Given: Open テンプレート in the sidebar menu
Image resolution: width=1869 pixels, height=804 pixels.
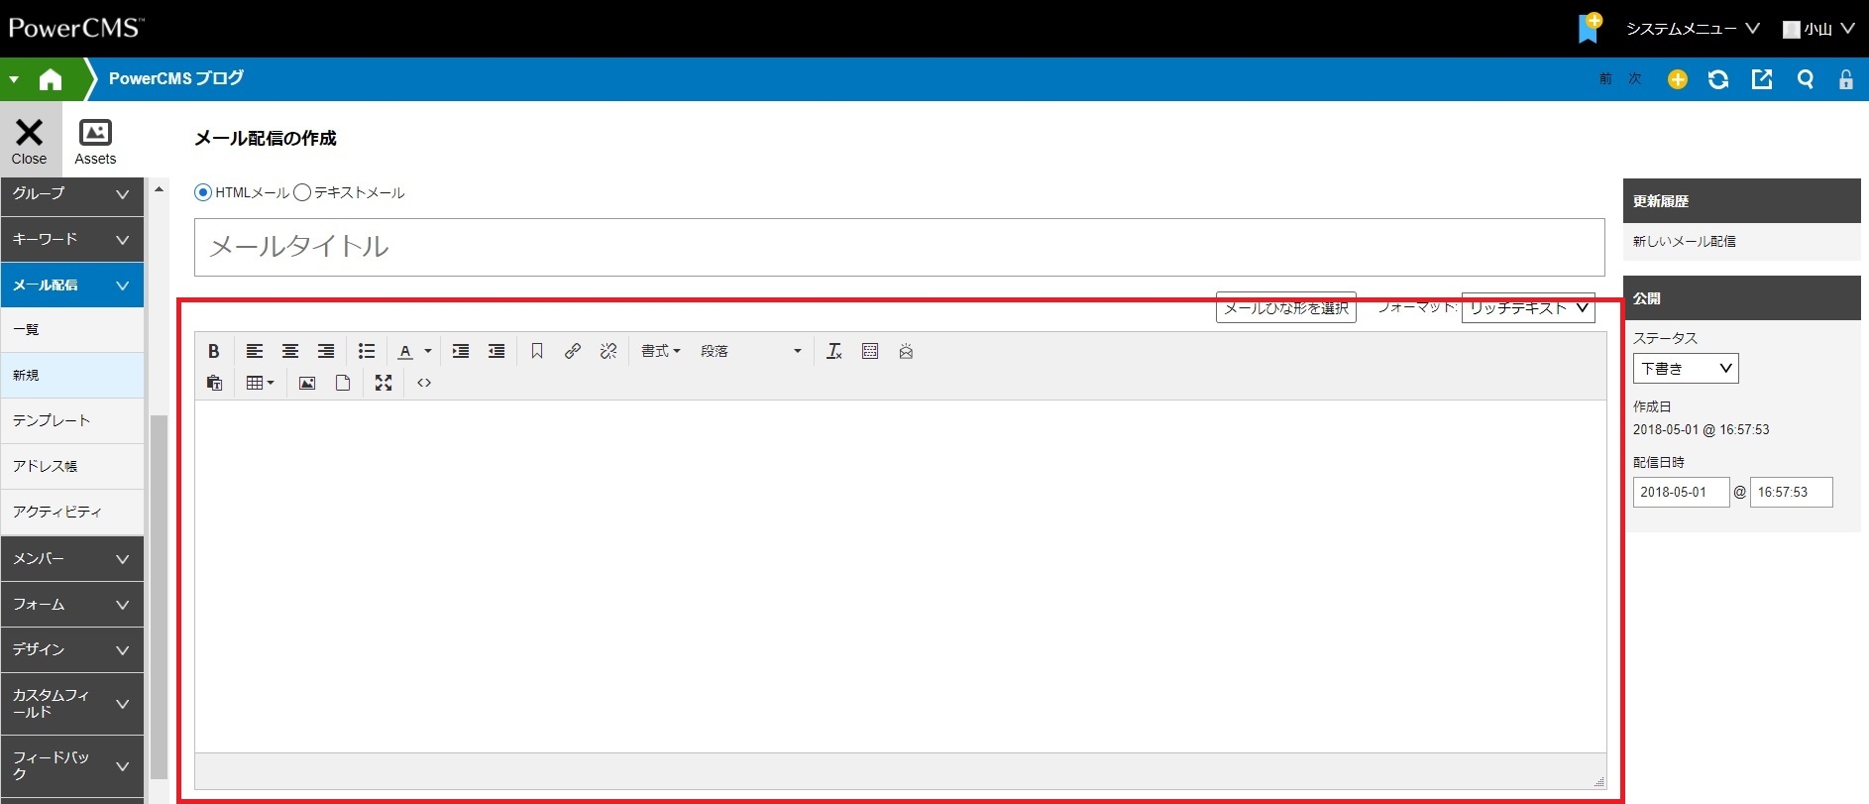Looking at the screenshot, I should coord(72,420).
